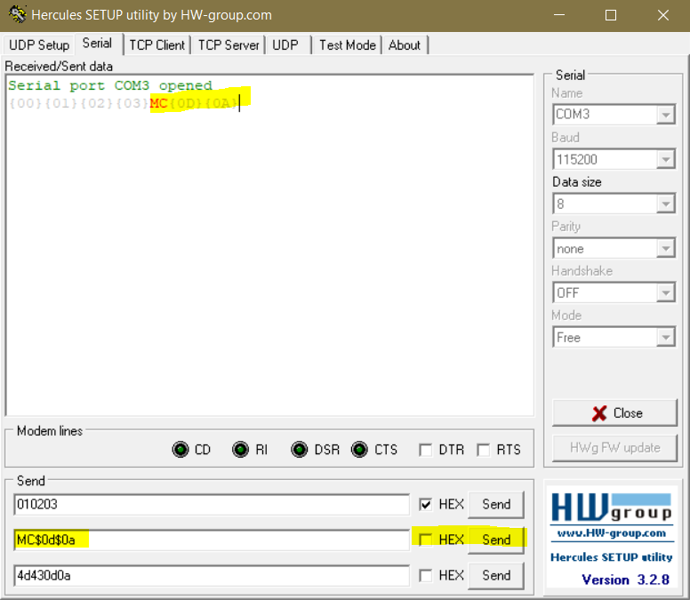Maximize the Hercules window
Viewport: 690px width, 600px height.
point(611,15)
